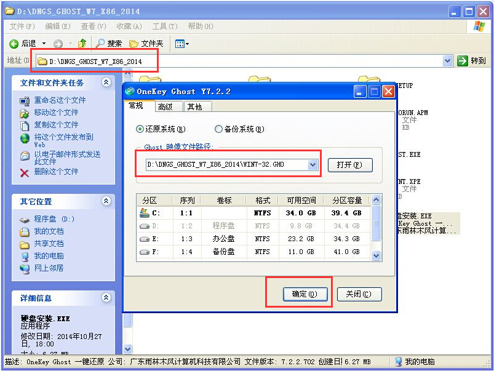
Task: Click the up-one-level folder icon
Action: tap(82, 44)
